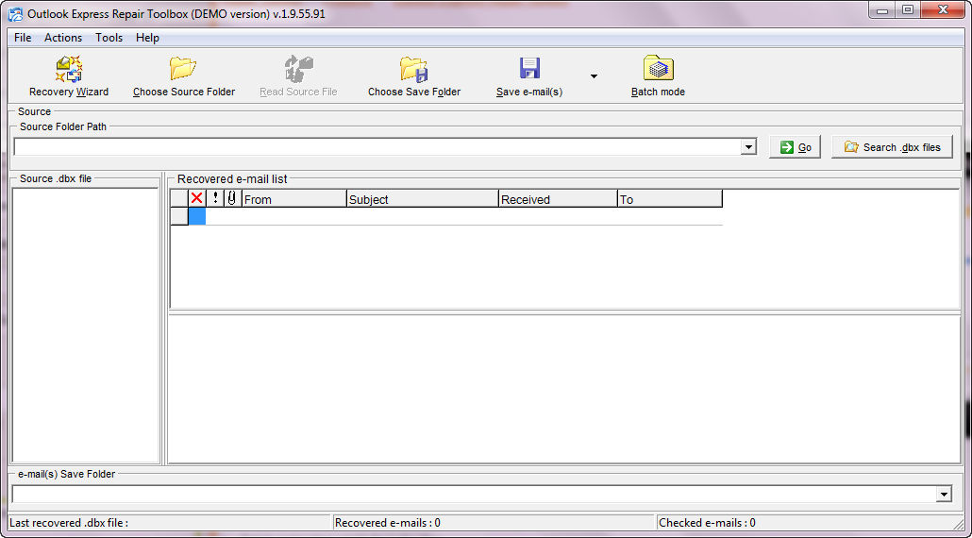Image resolution: width=972 pixels, height=538 pixels.
Task: Open the Help menu
Action: [x=147, y=38]
